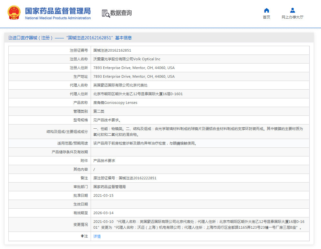321x249 pixels.
Task: Click the 首页 navigation label
Action: (x=266, y=17)
